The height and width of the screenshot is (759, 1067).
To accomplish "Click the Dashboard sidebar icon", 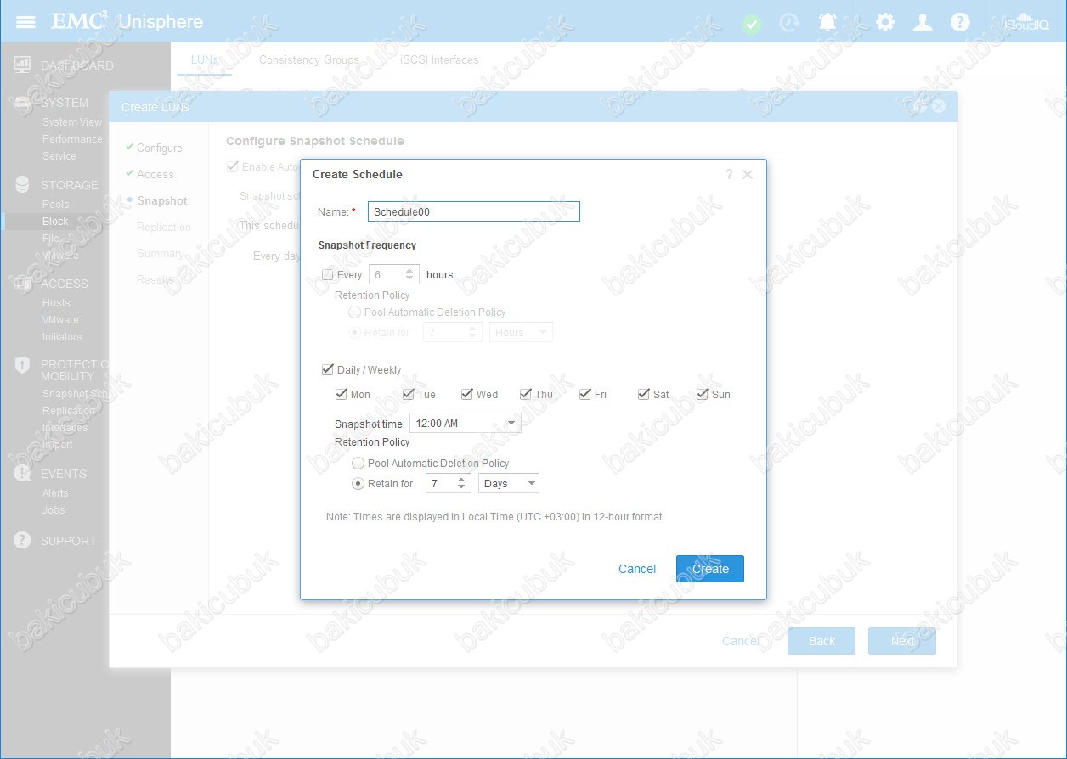I will pos(23,65).
